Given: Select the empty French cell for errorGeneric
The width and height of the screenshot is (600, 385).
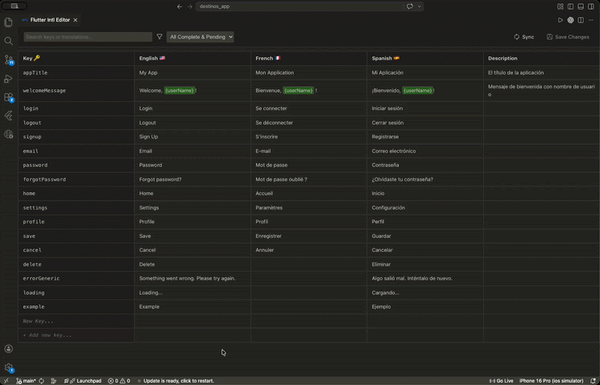Looking at the screenshot, I should 308,278.
